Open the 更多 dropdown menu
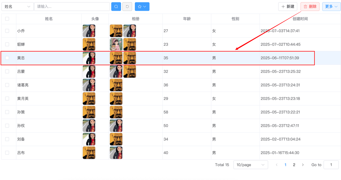The width and height of the screenshot is (341, 180). coord(332,7)
